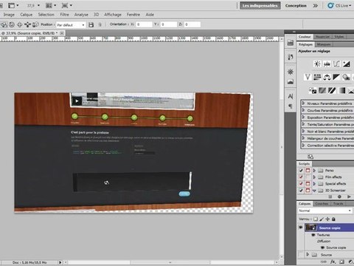Select the 3D object scale tool

point(35,24)
